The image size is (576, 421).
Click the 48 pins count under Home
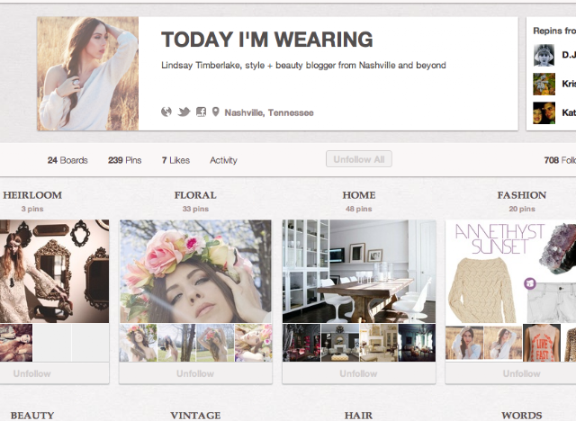(358, 209)
